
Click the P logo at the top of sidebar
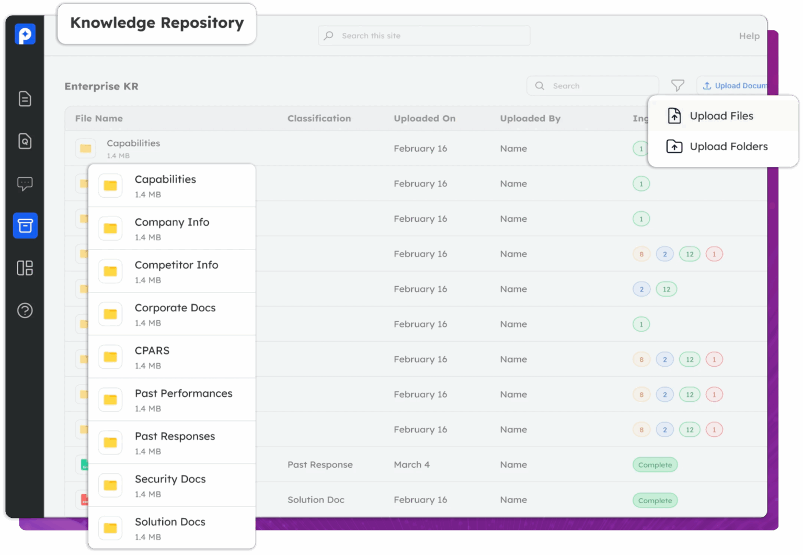pyautogui.click(x=25, y=33)
